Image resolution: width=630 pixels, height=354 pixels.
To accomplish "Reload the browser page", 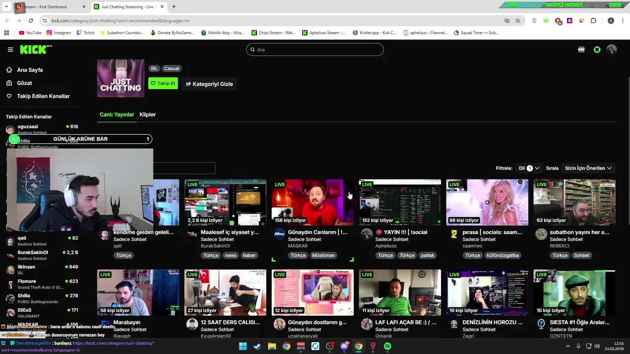I will [31, 21].
